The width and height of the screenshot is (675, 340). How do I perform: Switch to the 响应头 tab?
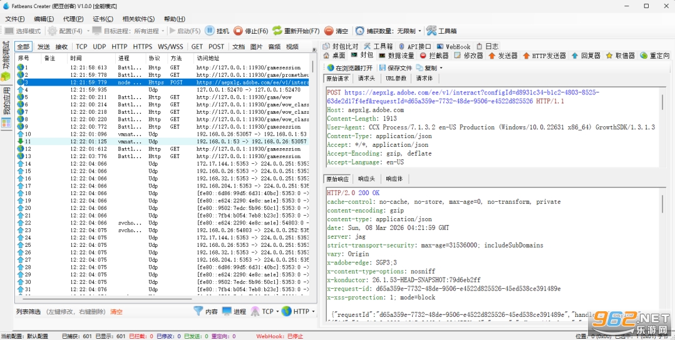[366, 179]
